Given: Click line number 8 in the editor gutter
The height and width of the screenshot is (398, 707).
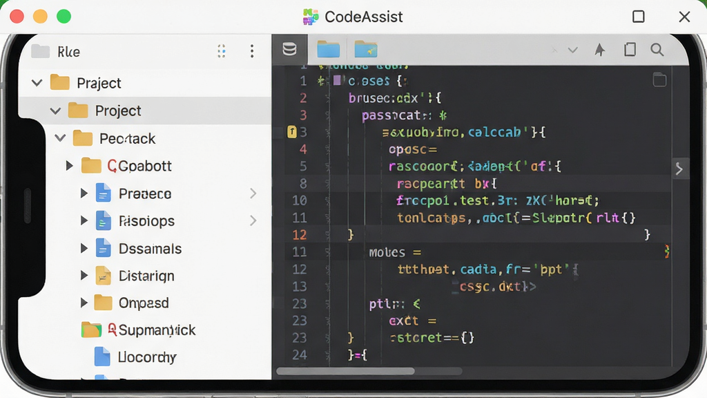Looking at the screenshot, I should 303,183.
